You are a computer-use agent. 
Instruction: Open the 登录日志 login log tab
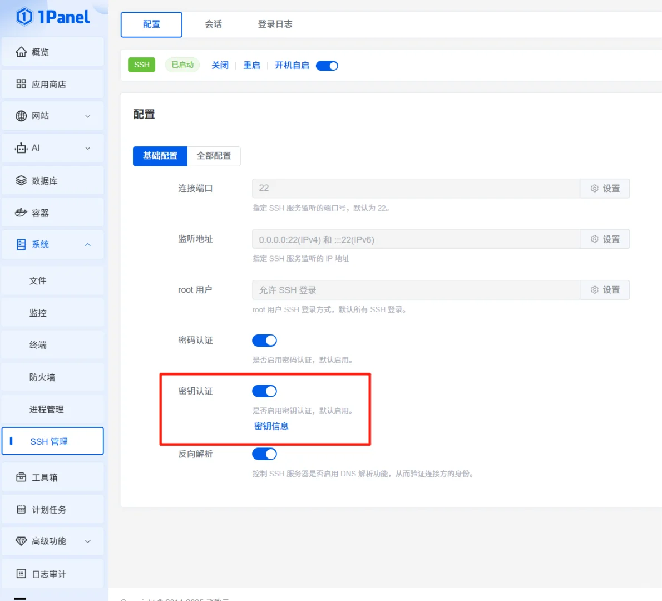[x=274, y=24]
